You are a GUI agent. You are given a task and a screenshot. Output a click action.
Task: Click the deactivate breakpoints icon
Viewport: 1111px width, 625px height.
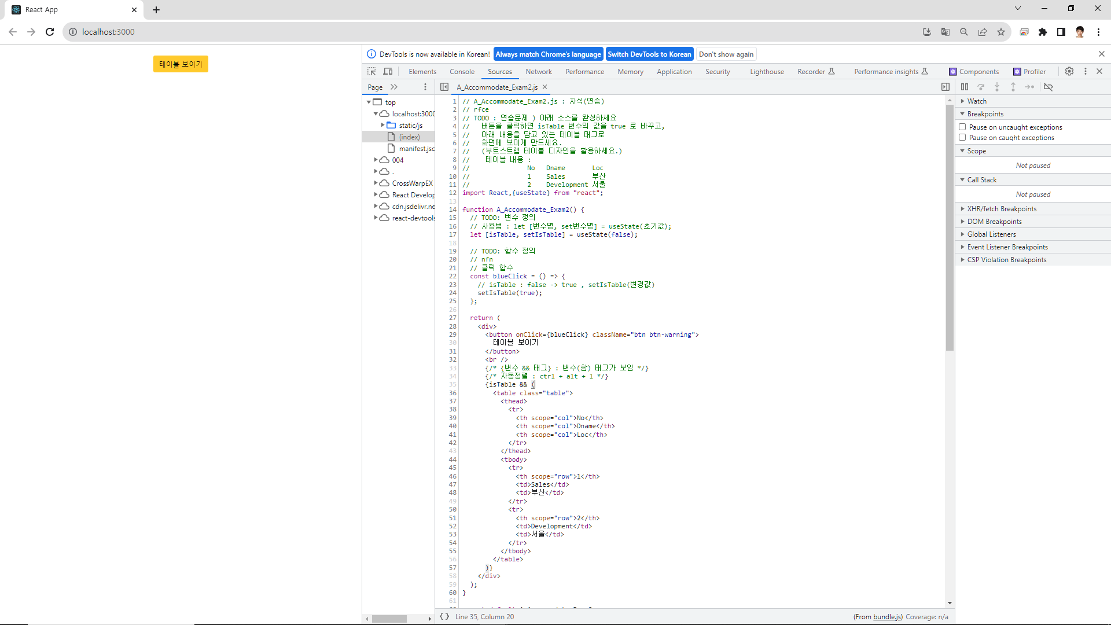[x=1048, y=87]
